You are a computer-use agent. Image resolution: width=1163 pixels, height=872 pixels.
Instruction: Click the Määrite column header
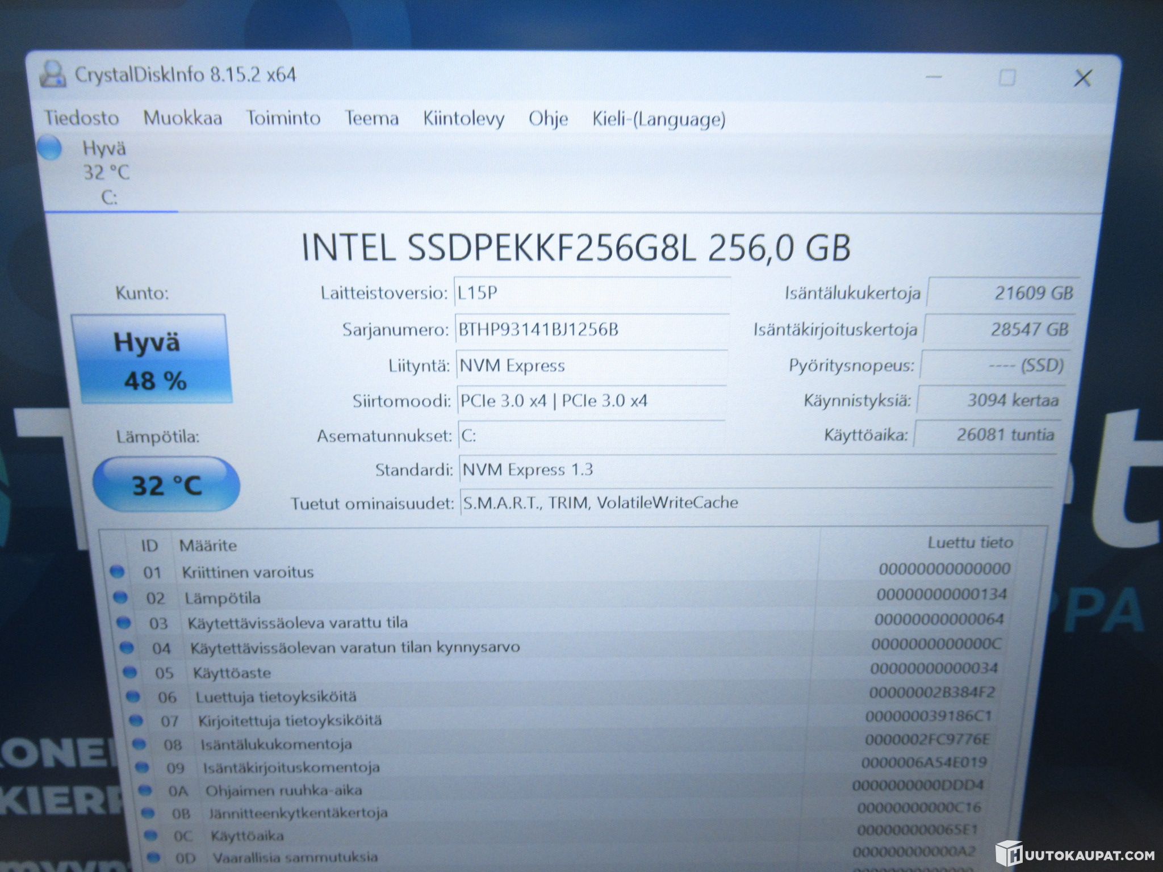click(208, 546)
